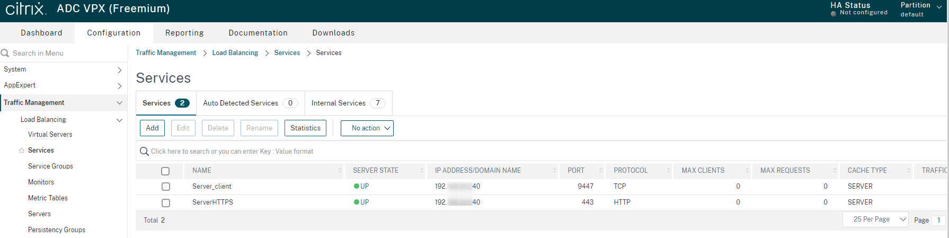949x238 pixels.
Task: Open the No action dropdown
Action: pos(367,128)
